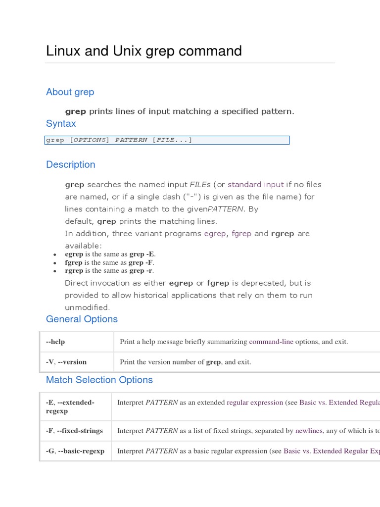380x507 pixels.
Task: Click the "-G, --basic-regexp" option cell
Action: [75, 451]
